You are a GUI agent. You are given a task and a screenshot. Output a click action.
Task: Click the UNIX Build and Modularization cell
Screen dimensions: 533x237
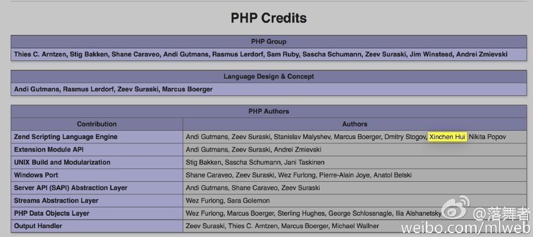tap(97, 163)
